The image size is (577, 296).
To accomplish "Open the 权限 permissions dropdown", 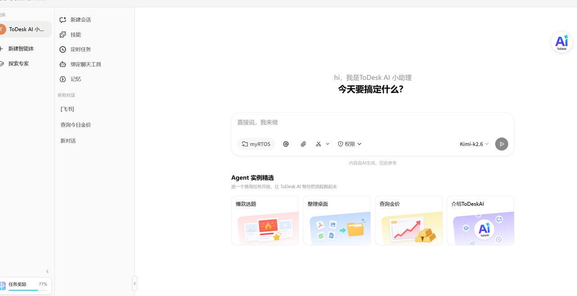I will pos(350,144).
